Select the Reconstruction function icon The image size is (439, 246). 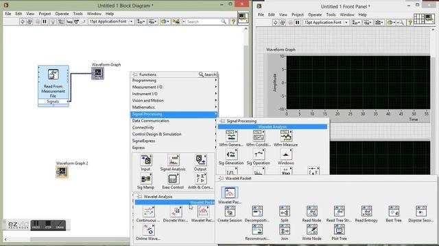[257, 230]
